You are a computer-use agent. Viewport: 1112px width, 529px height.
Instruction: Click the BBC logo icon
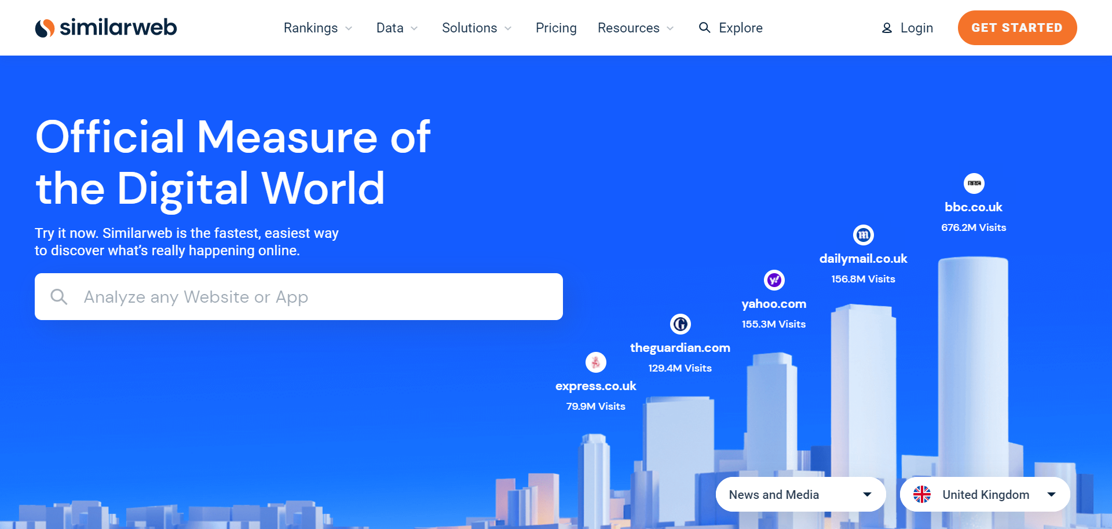coord(974,183)
